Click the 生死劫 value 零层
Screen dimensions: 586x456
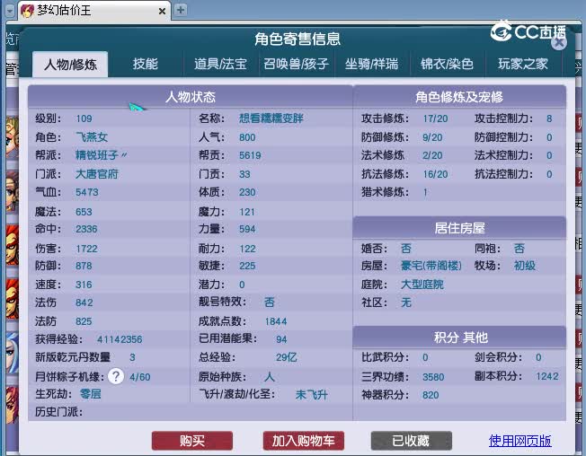point(91,394)
